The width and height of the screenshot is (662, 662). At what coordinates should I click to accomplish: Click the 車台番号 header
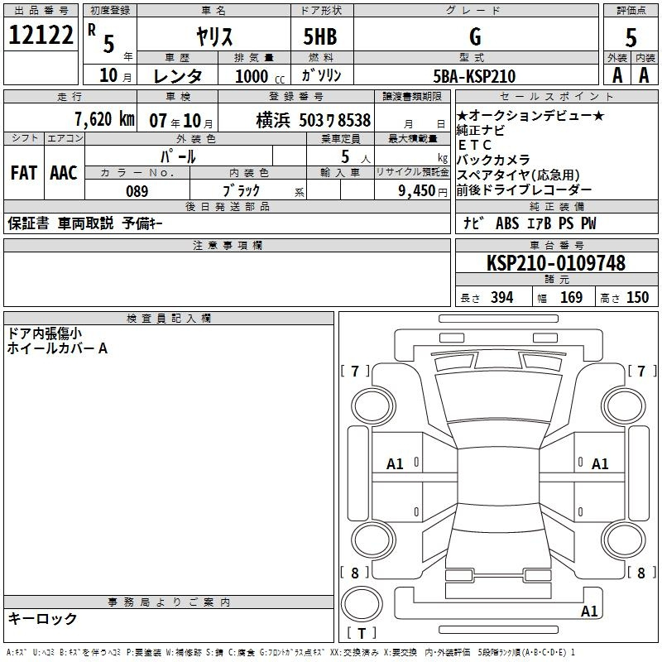tap(557, 245)
